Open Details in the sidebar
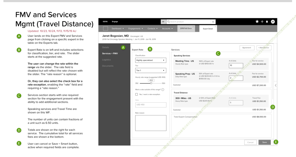This screenshot has width=296, height=157. pyautogui.click(x=105, y=47)
